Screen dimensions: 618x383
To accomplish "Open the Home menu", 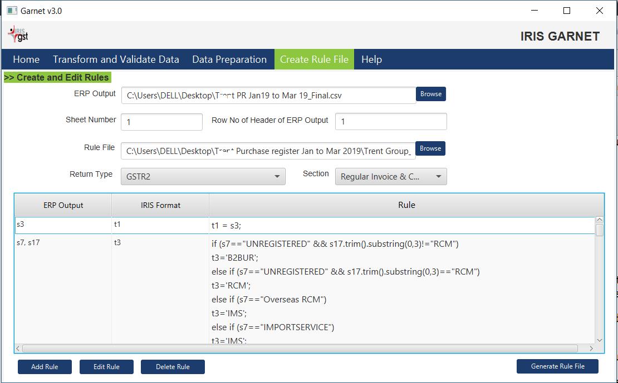I will point(26,59).
